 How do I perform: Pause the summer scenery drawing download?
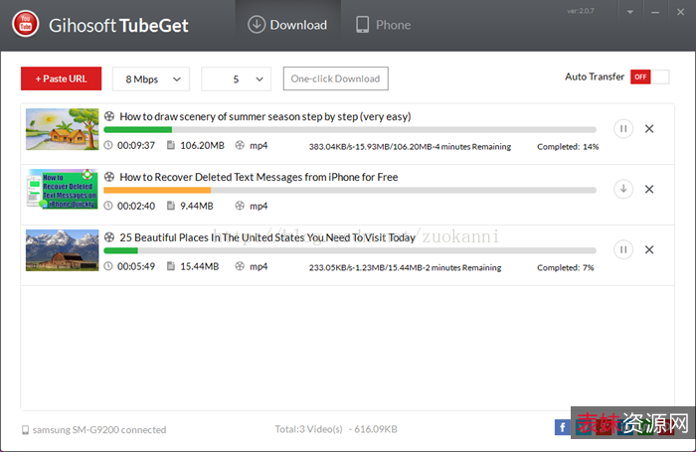[x=623, y=128]
